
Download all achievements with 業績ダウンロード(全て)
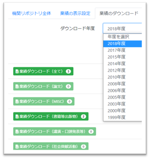tap(43, 71)
